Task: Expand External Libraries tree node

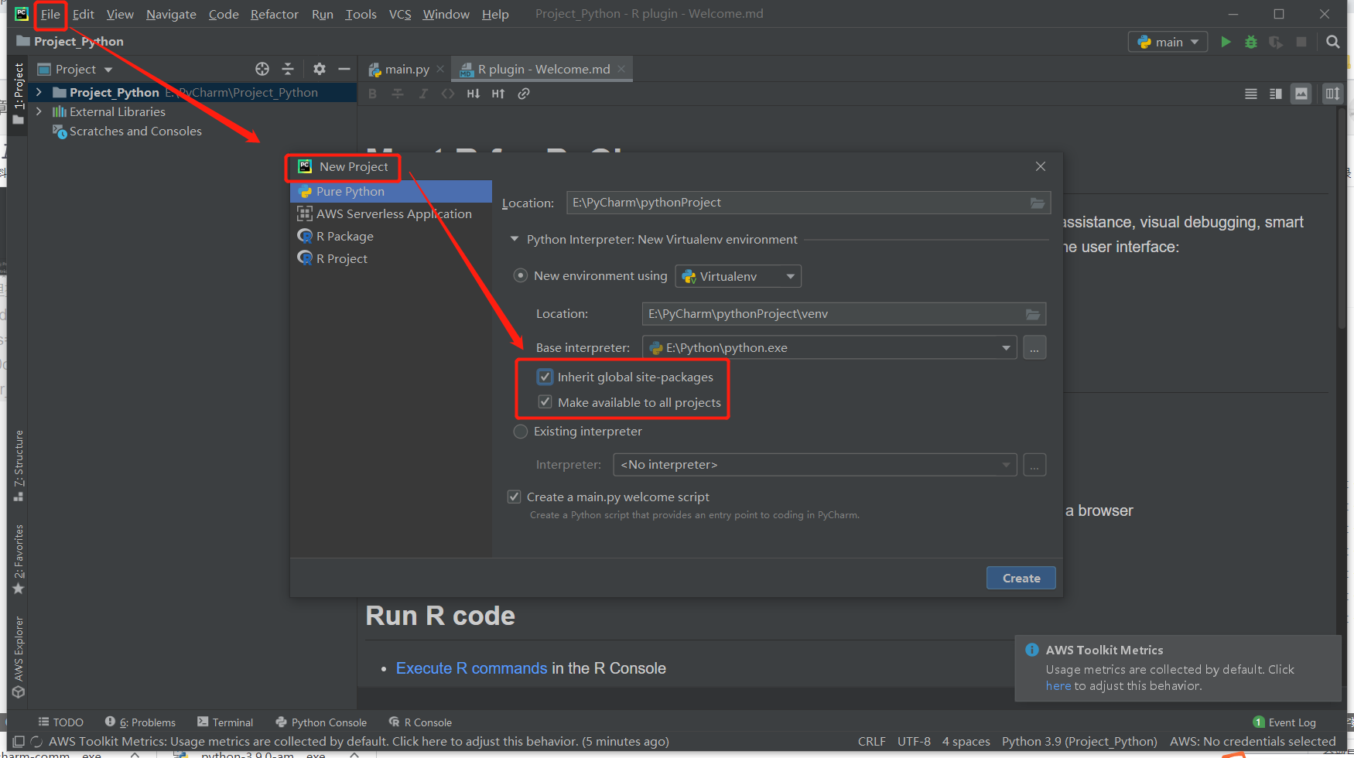Action: (39, 111)
